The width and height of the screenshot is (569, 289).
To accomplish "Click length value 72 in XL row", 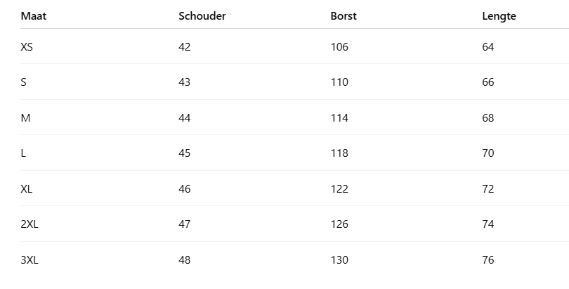I will [488, 189].
